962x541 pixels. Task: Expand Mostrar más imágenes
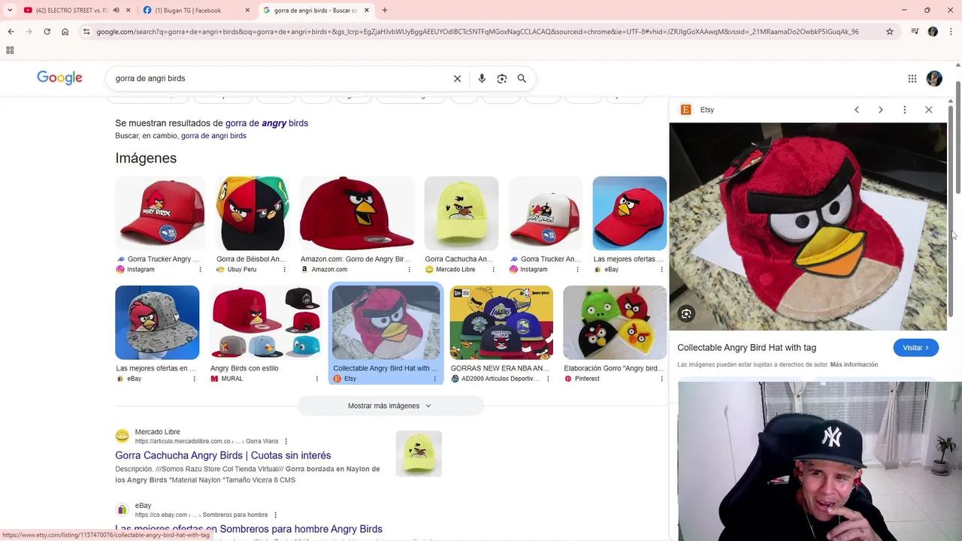coord(390,406)
